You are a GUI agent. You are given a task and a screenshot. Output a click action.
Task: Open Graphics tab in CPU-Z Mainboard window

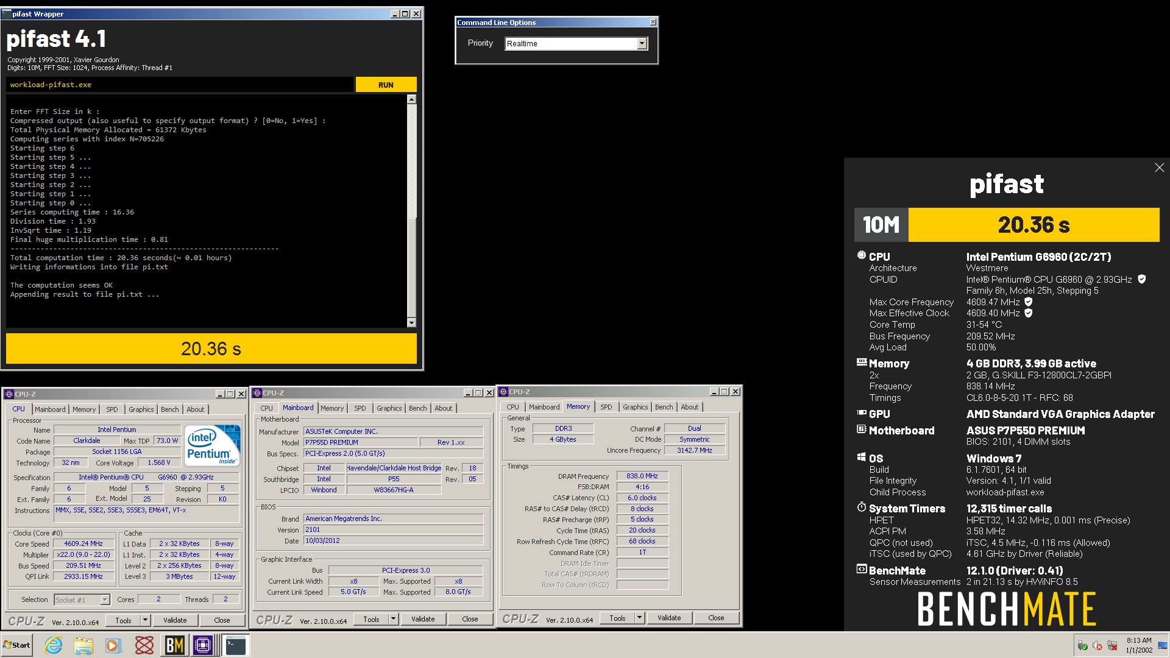[389, 408]
